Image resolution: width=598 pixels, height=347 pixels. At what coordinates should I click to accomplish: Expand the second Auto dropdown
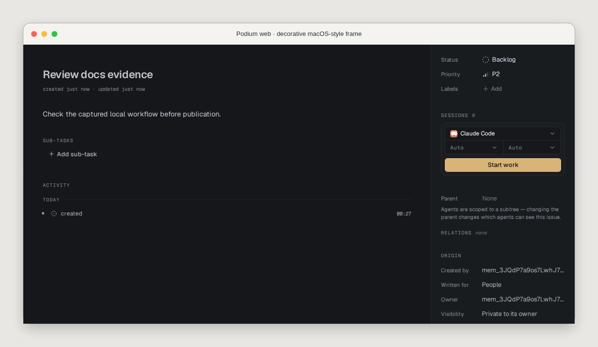tap(532, 148)
